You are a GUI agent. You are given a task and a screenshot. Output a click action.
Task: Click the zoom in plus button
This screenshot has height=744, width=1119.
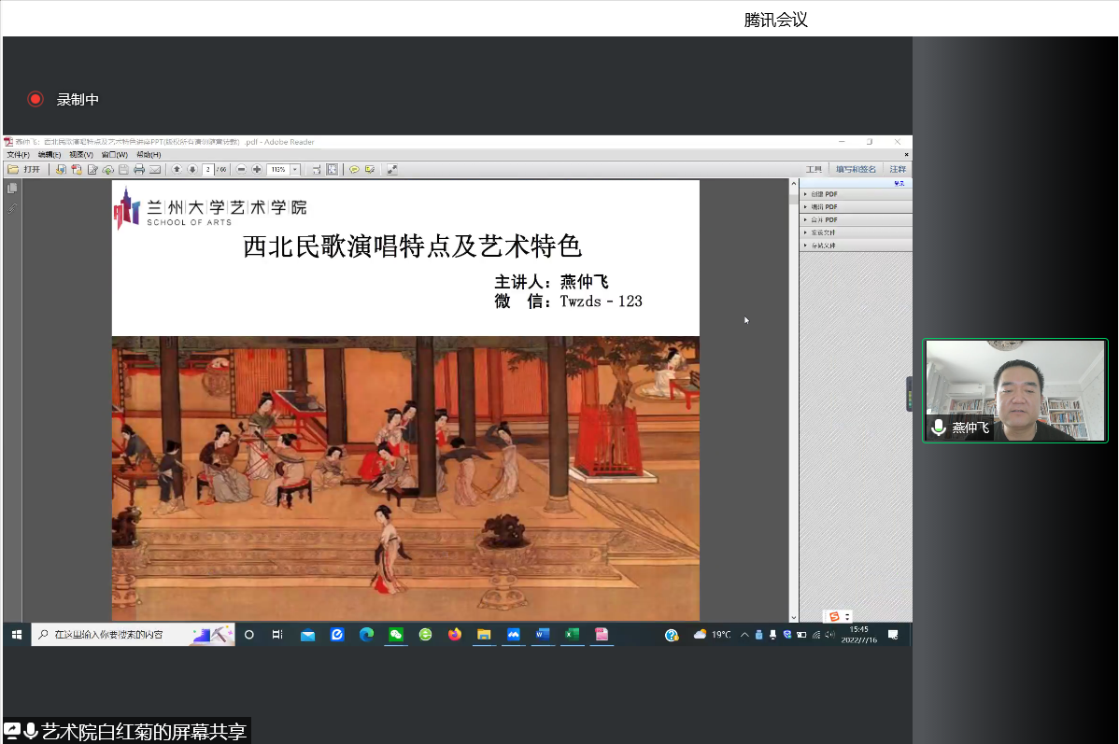[x=257, y=170]
